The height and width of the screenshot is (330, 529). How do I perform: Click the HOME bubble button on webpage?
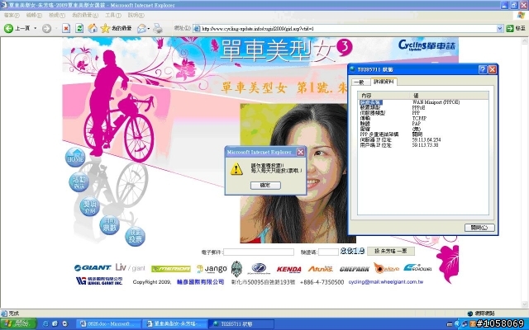click(x=75, y=158)
